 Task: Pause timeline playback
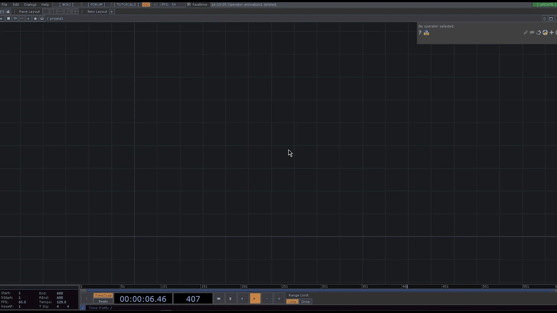click(230, 299)
